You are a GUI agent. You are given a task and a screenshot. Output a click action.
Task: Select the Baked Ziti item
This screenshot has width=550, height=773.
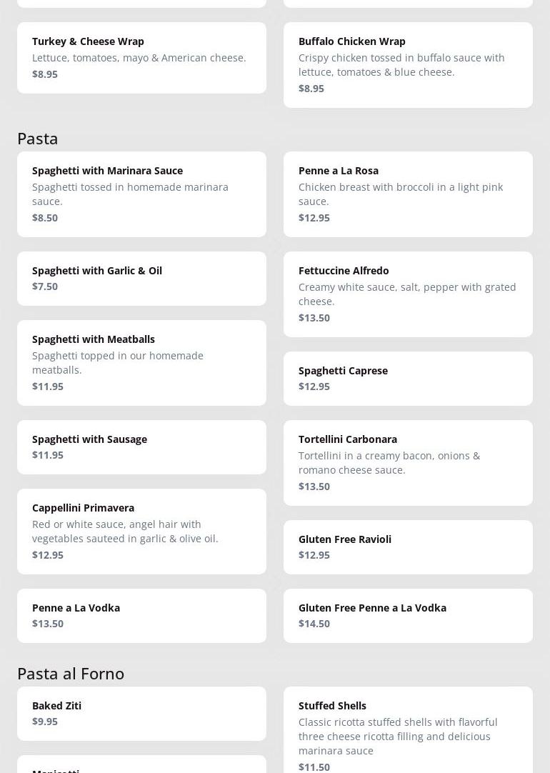pyautogui.click(x=141, y=713)
